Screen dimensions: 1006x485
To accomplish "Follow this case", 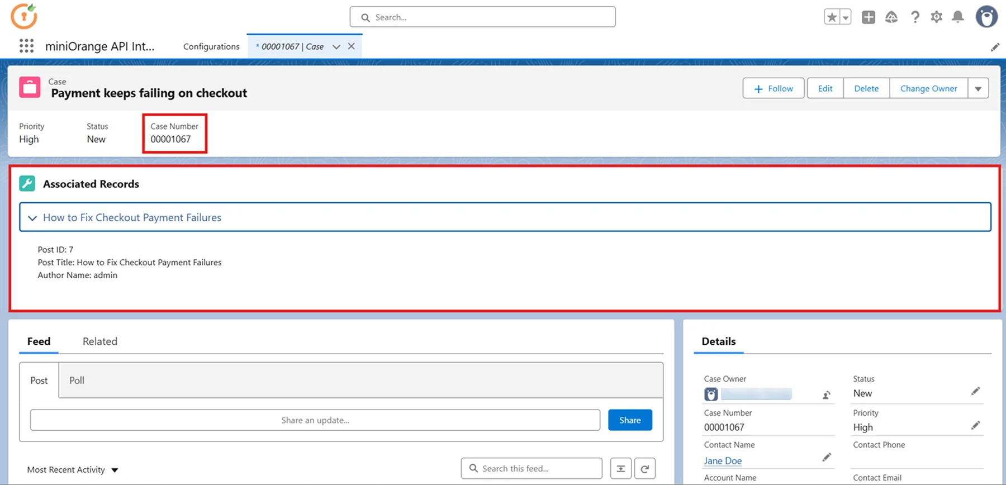I will (x=774, y=88).
